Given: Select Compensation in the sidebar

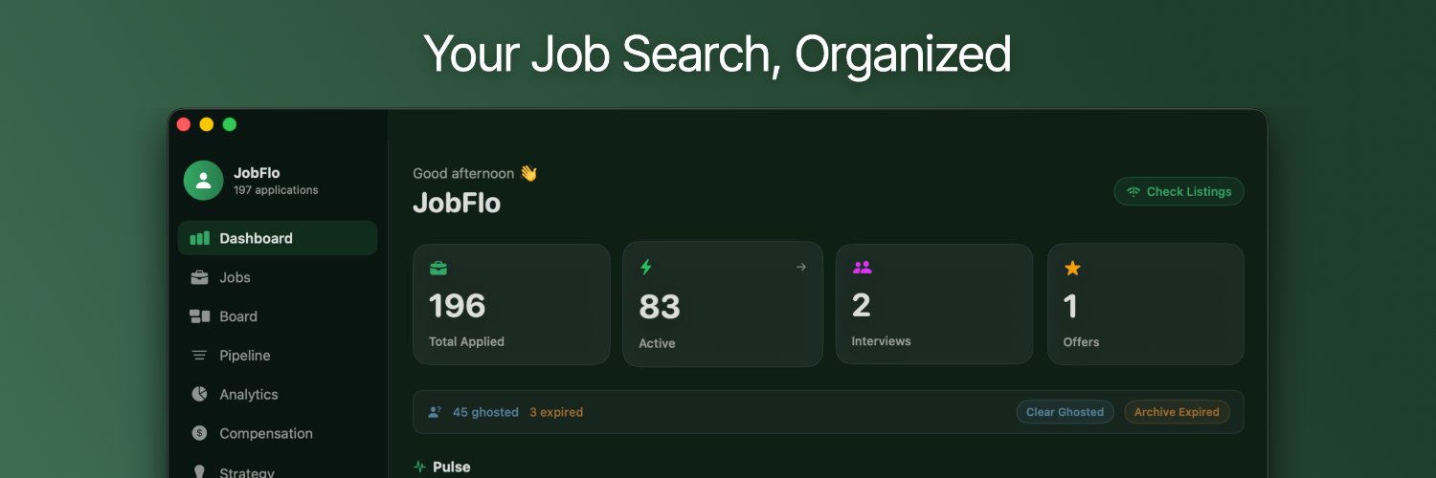Looking at the screenshot, I should pos(278,433).
